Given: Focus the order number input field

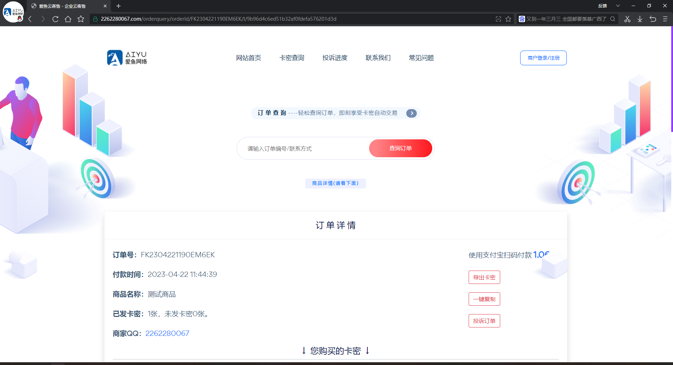Looking at the screenshot, I should coord(304,148).
